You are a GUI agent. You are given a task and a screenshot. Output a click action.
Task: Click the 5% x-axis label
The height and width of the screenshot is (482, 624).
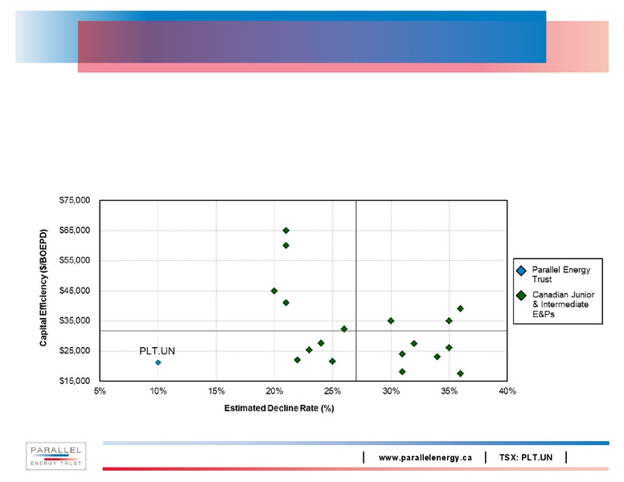(100, 391)
